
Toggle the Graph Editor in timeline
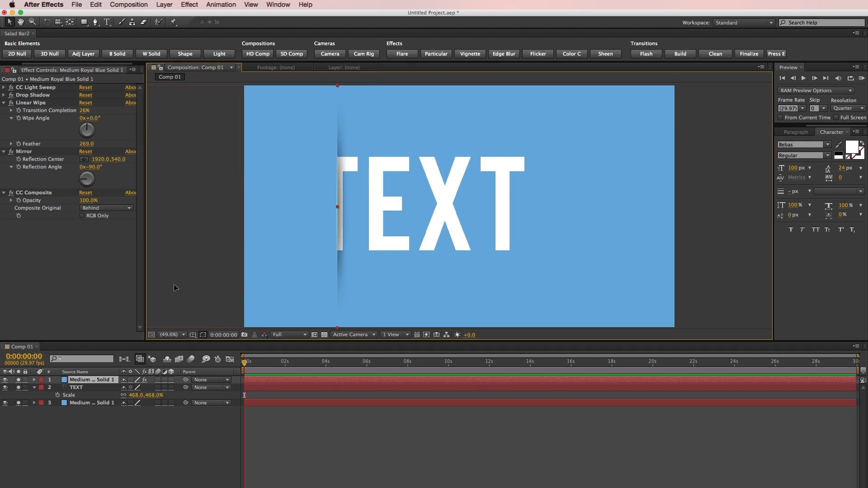[x=230, y=359]
